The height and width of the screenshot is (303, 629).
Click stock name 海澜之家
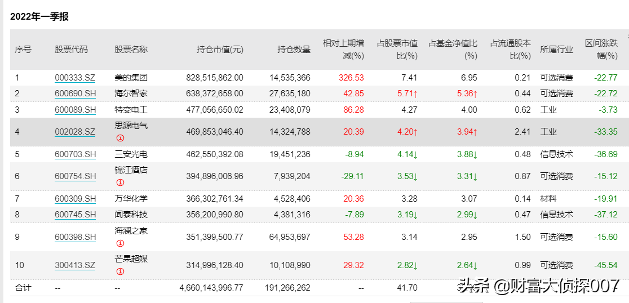131,230
